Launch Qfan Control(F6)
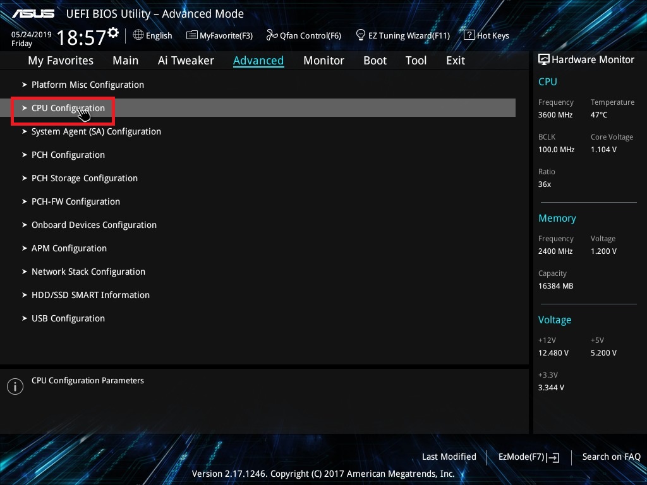Screen dimensions: 647x485 point(310,35)
